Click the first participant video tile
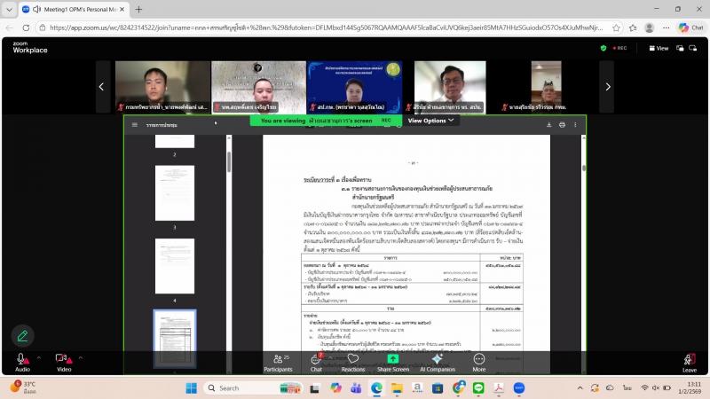710x399 pixels. 162,86
